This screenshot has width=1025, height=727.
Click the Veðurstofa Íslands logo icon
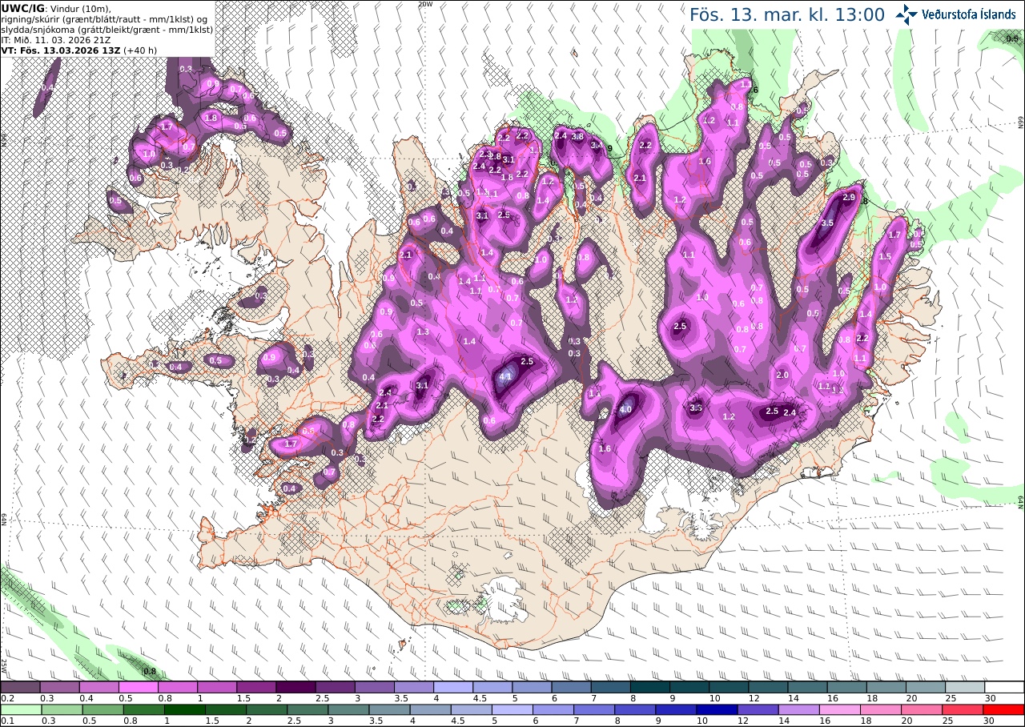pos(906,14)
